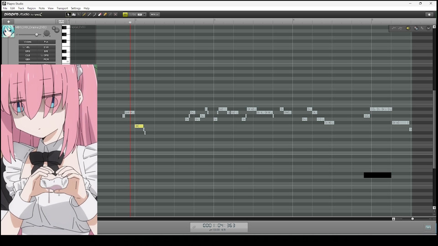Image resolution: width=438 pixels, height=246 pixels.
Task: Select the BRI parameter
Action: [46, 51]
